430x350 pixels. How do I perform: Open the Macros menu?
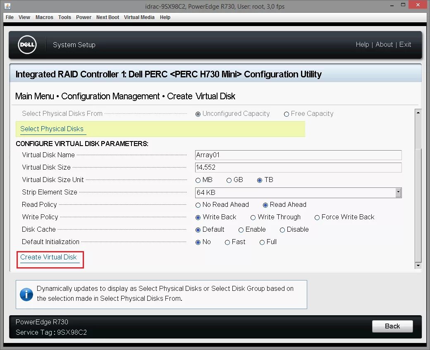44,17
